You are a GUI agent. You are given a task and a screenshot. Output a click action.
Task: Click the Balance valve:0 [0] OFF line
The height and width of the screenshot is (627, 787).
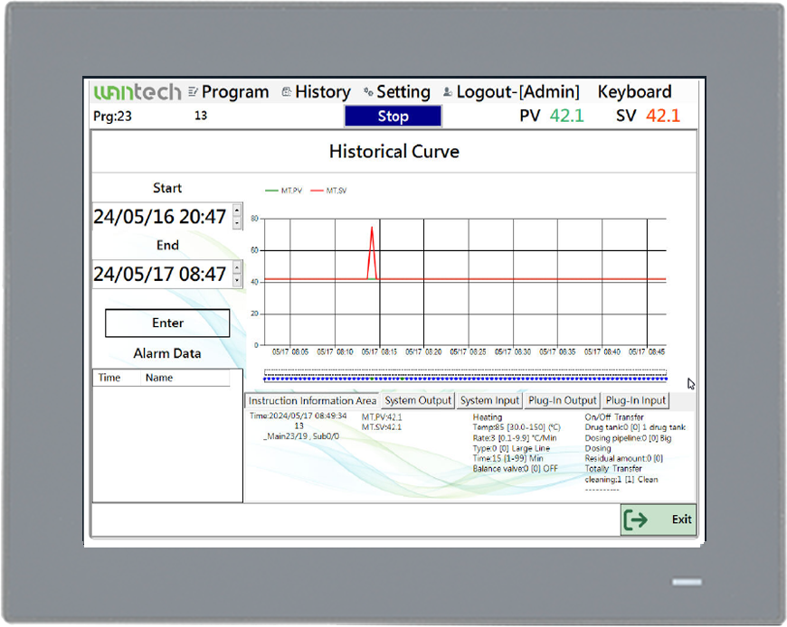[515, 469]
